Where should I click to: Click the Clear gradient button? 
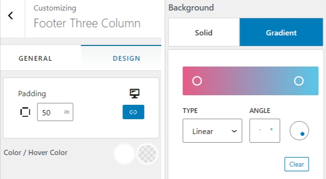pos(297,164)
